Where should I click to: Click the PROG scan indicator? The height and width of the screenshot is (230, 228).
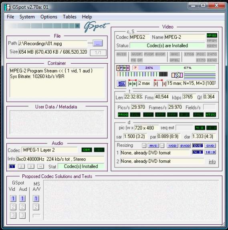[x=123, y=115]
